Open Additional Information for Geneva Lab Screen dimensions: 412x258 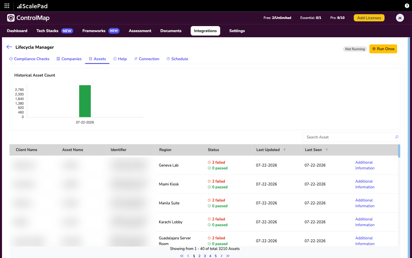[365, 165]
